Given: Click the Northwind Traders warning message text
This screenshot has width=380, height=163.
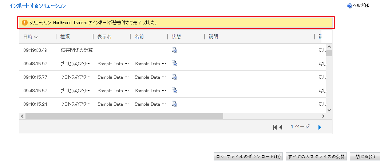Looking at the screenshot, I should tap(93, 23).
